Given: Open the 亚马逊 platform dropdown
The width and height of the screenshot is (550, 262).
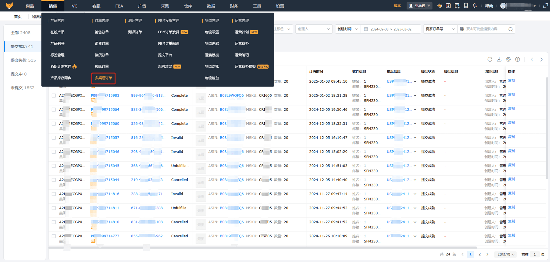Looking at the screenshot, I should [x=419, y=6].
